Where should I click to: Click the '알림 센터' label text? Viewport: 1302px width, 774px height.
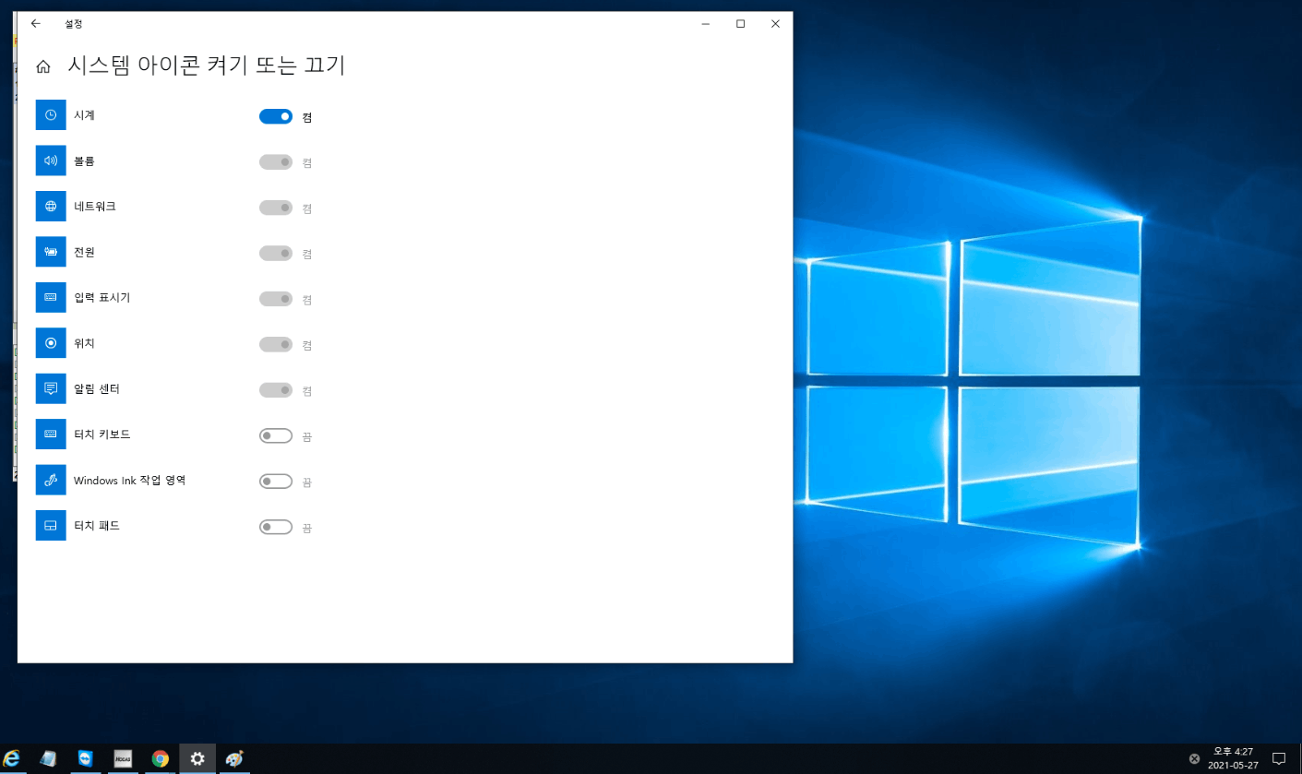tap(97, 388)
